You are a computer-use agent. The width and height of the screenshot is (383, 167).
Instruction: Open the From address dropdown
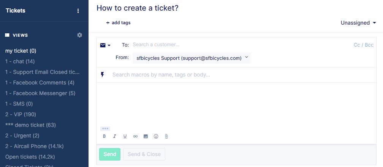coord(191,58)
